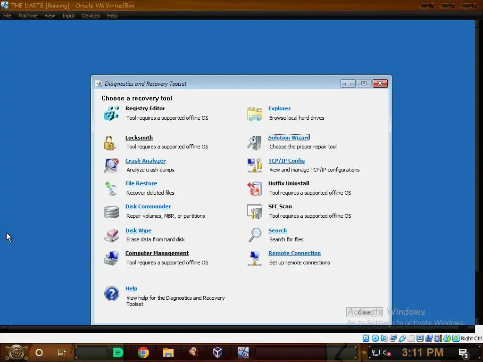Open the Registry Editor link
This screenshot has height=362, width=483.
tap(145, 108)
